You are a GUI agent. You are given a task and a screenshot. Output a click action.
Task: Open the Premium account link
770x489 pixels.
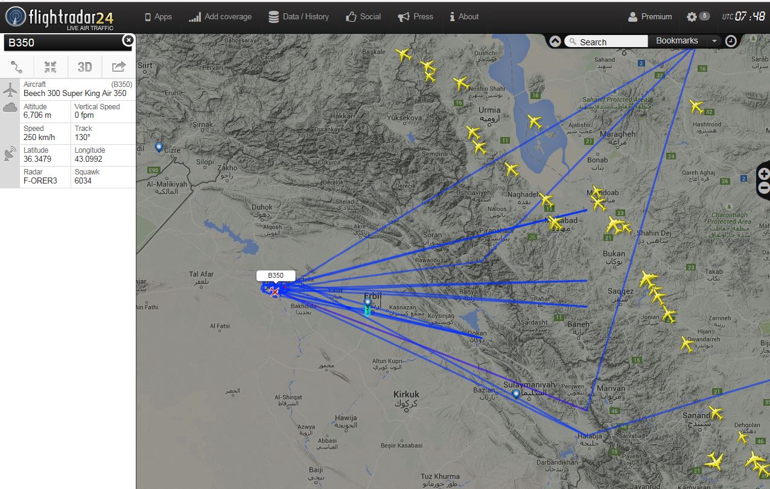click(x=650, y=17)
